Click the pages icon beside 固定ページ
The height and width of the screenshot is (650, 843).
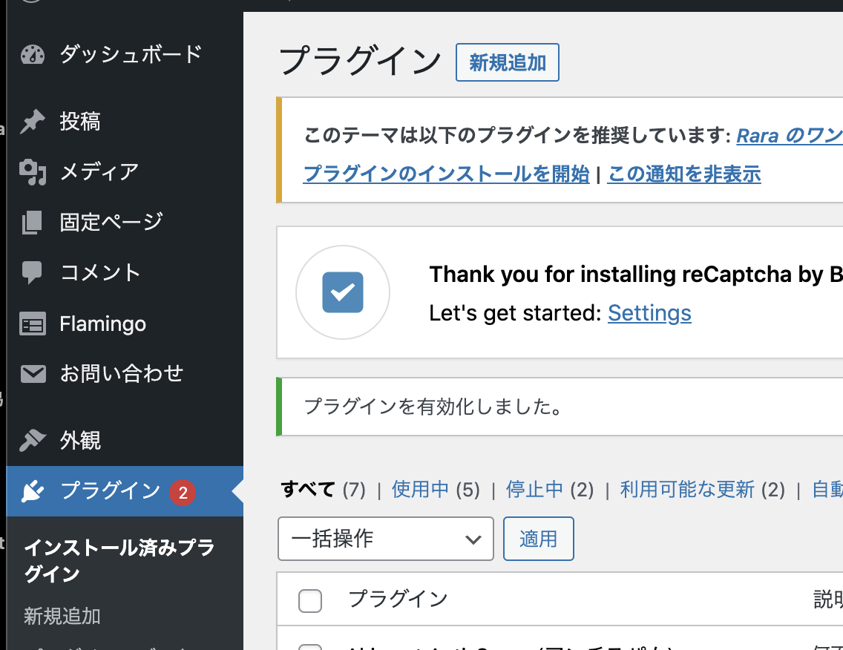pos(33,222)
